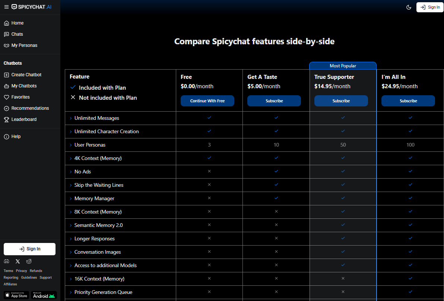Click Free column checkmark for Unlimited Messages

coord(209,118)
